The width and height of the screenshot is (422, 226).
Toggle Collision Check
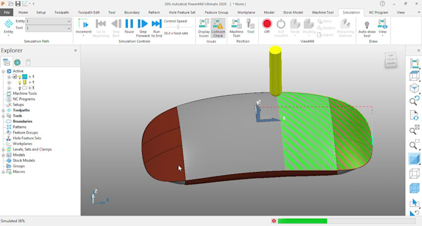click(218, 28)
